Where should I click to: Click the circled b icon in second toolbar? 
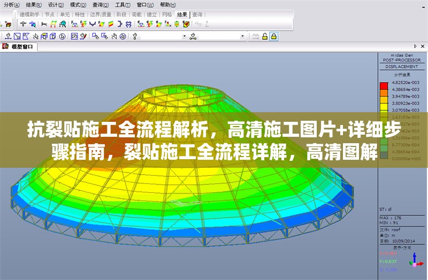62,36
